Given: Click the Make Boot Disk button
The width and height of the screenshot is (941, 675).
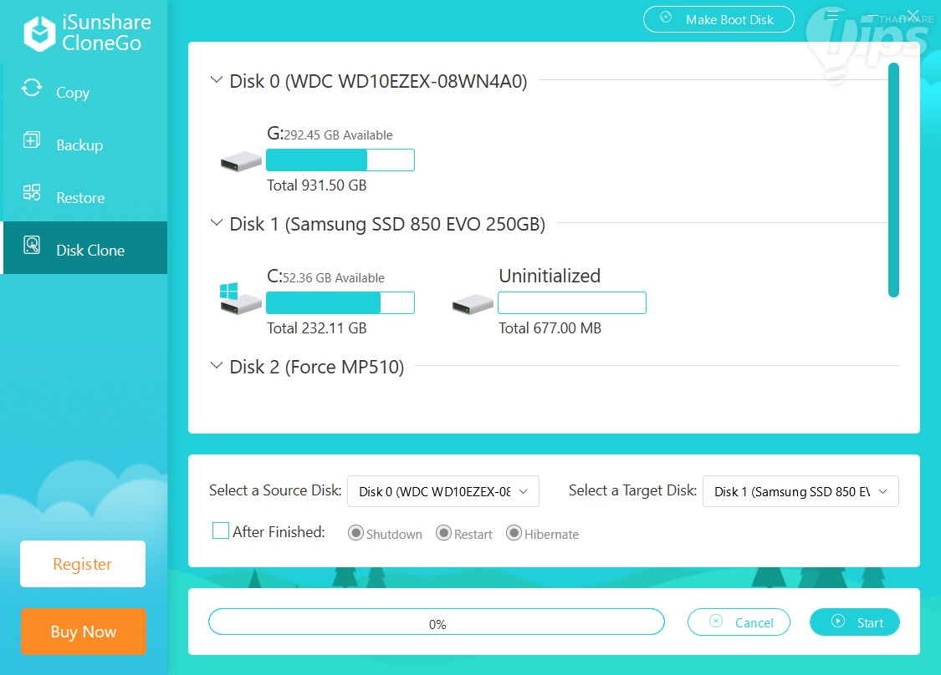Looking at the screenshot, I should pyautogui.click(x=719, y=19).
